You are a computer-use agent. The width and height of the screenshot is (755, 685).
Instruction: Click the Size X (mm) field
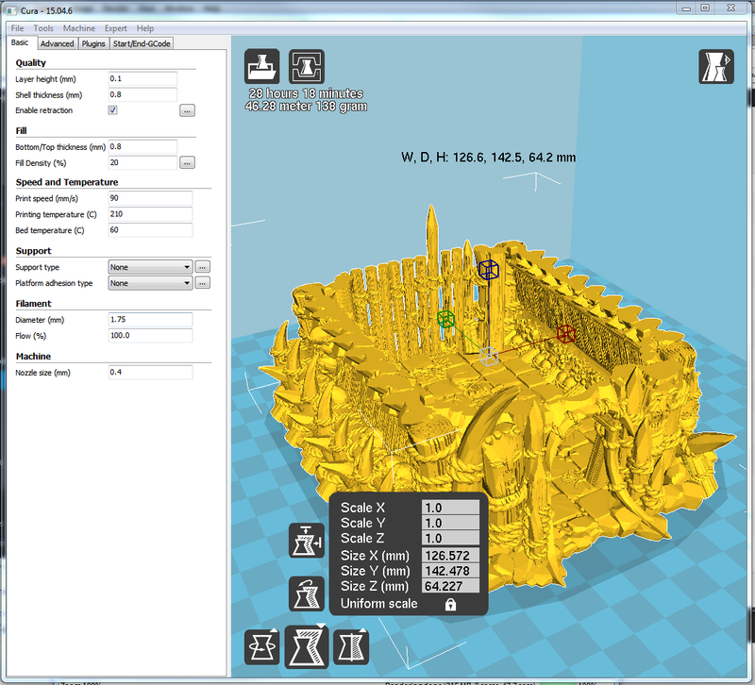click(x=450, y=556)
